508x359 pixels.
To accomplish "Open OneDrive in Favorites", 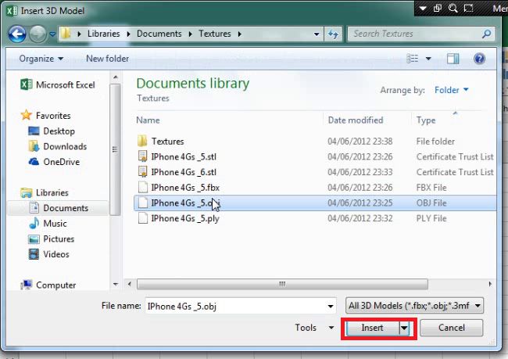I will pos(60,162).
